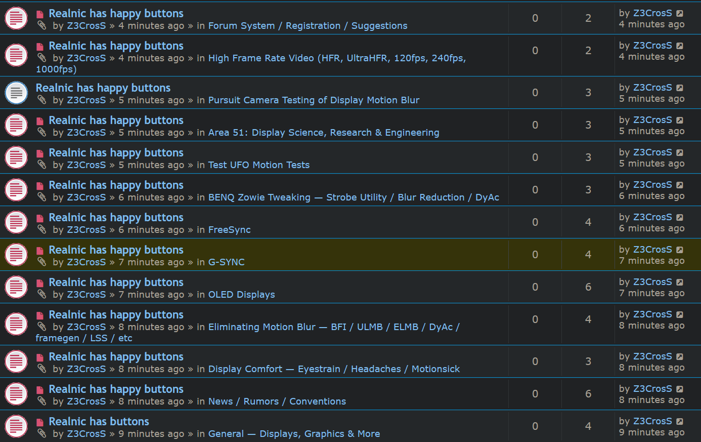
Task: Click paperclip attachment icon in Area 51 row
Action: [x=42, y=132]
